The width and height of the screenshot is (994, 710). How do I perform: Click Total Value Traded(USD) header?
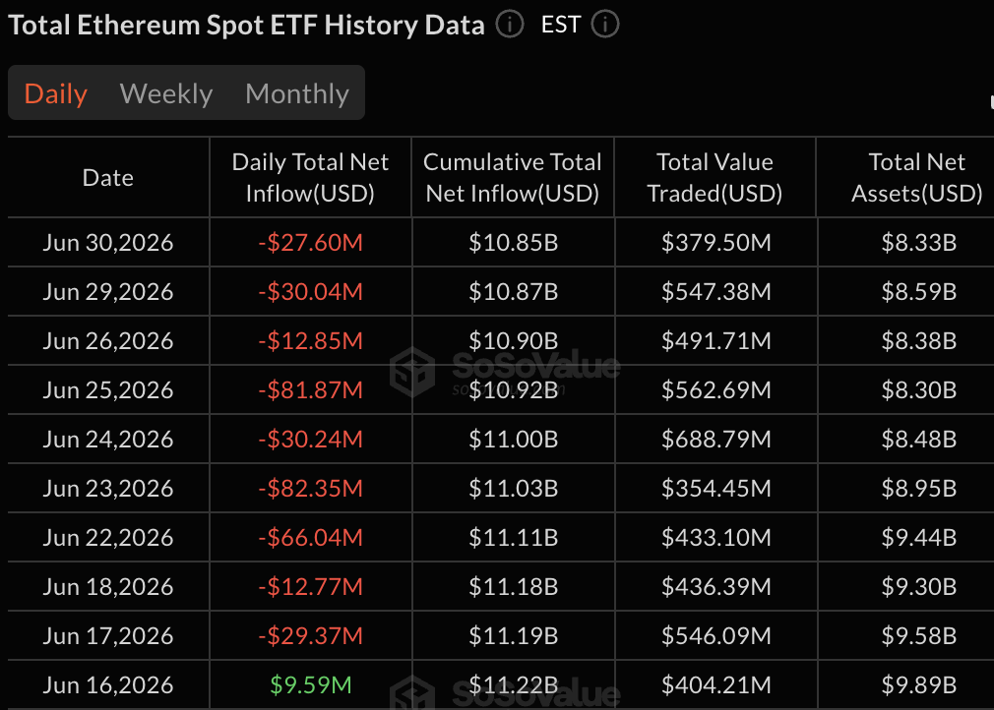[x=714, y=178]
